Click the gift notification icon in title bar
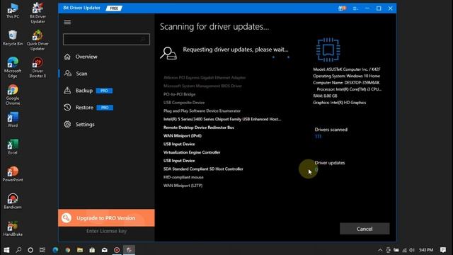Viewport: 453px width, 255px height. (342, 8)
